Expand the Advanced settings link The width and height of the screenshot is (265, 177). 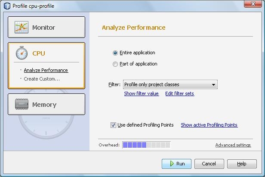(233, 145)
